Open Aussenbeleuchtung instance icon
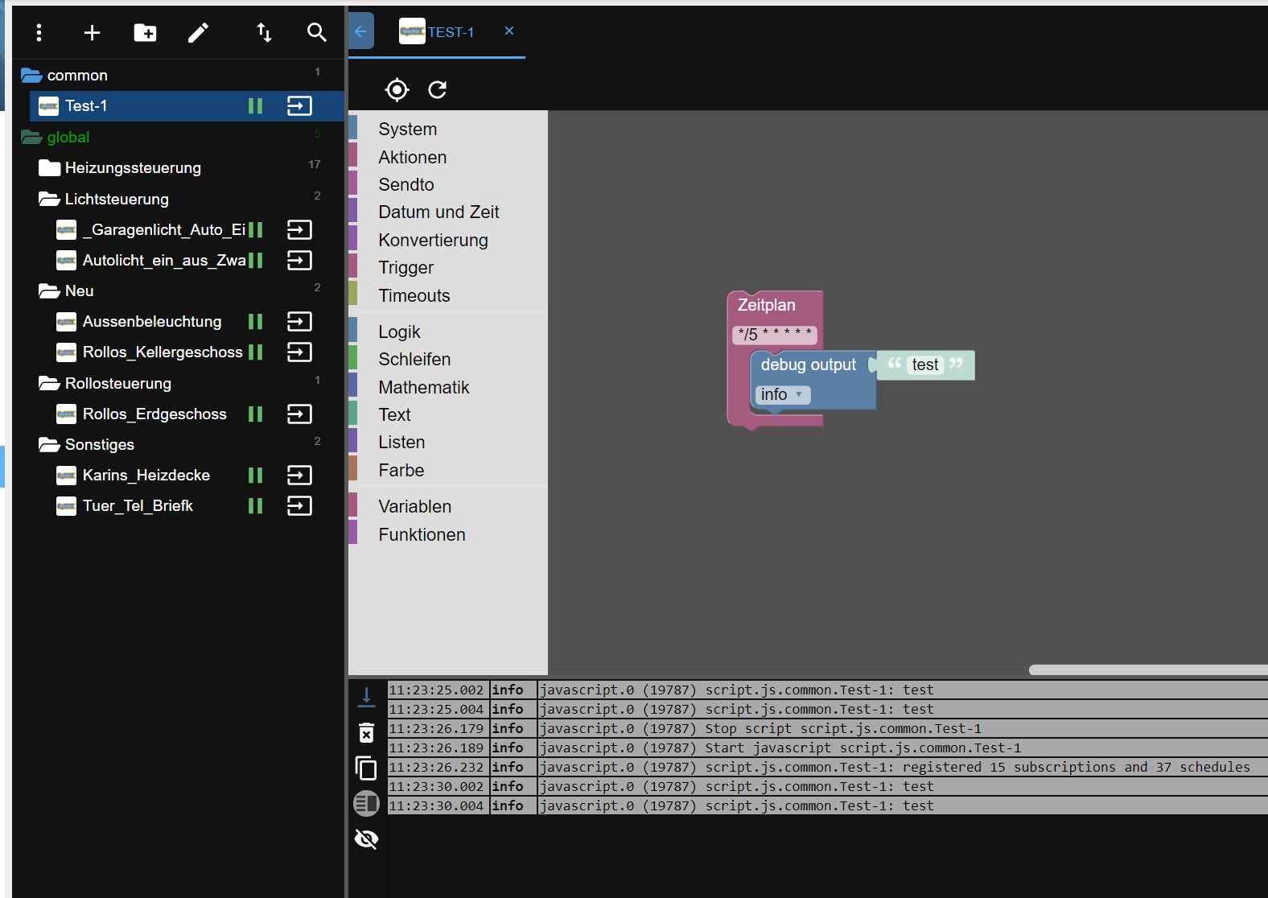This screenshot has width=1268, height=898. 299,322
